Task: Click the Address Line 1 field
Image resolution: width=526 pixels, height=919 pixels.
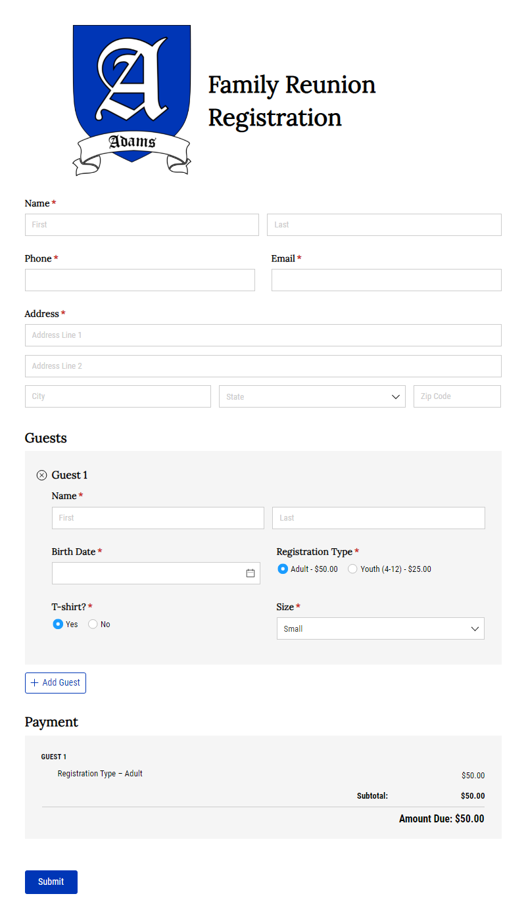Action: 262,335
